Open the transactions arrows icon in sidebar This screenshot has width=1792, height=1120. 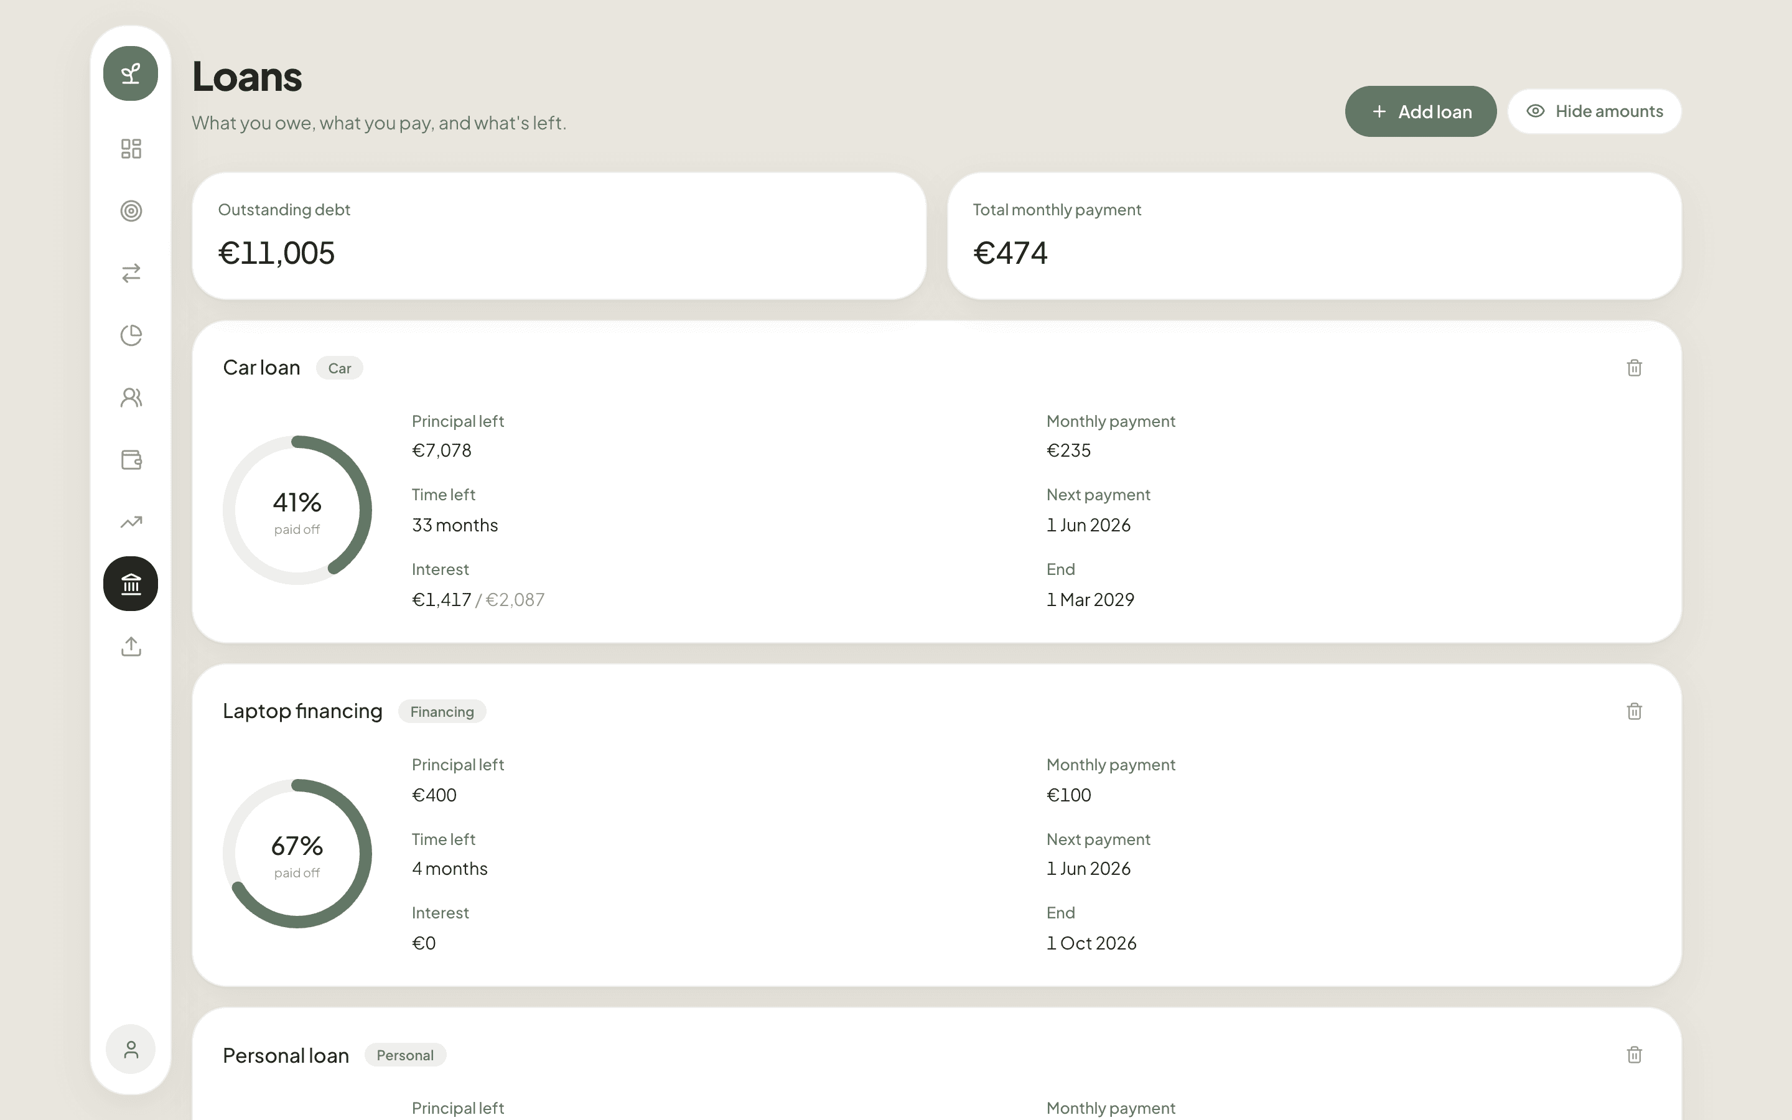pyautogui.click(x=131, y=273)
